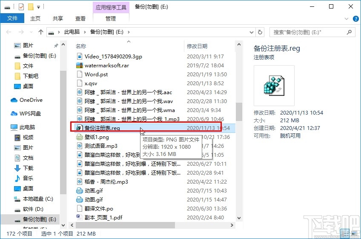Select 世界上的另一个我.aac audio file
Image resolution: width=361 pixels, height=239 pixels.
click(x=128, y=92)
